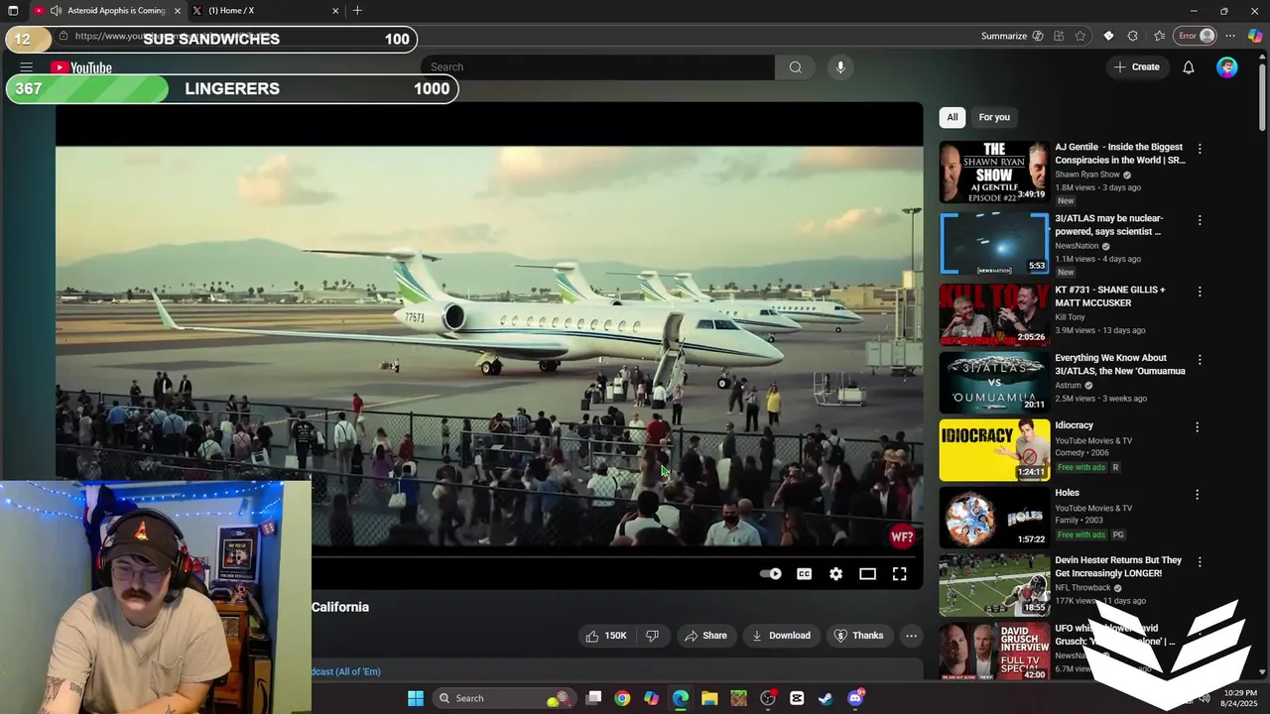The width and height of the screenshot is (1270, 714).
Task: Open options menu for Idiocracy
Action: tap(1197, 426)
